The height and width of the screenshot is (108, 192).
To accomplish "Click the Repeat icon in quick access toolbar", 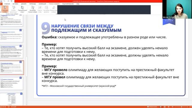I will pos(8,1).
